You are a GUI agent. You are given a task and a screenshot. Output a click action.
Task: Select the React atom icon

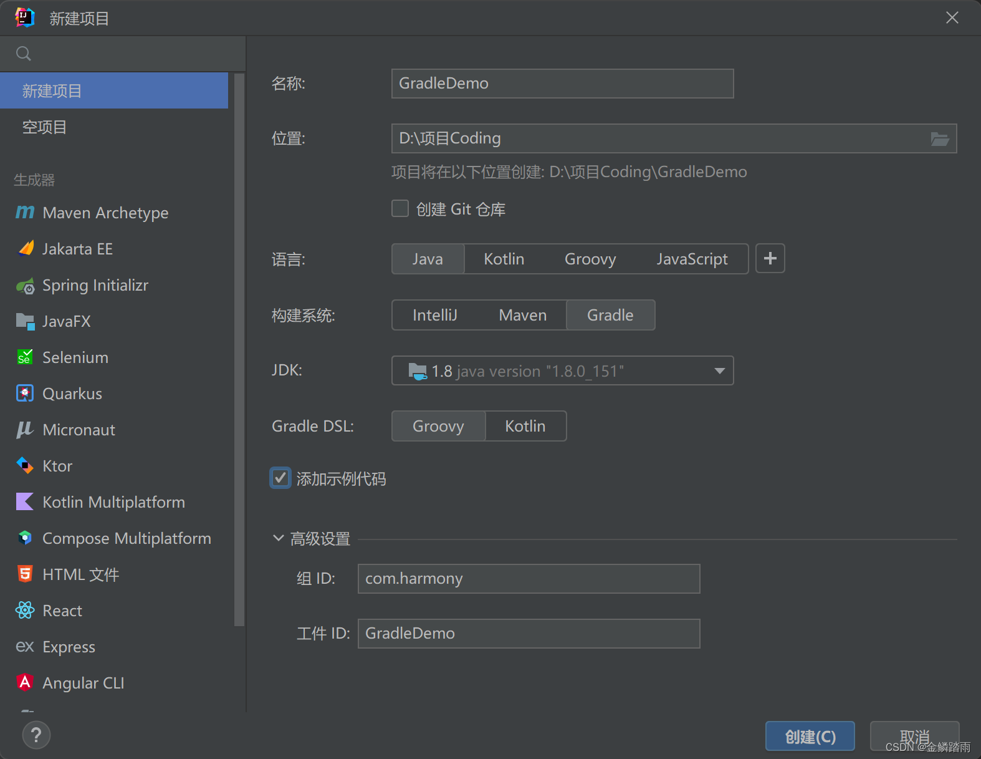[25, 611]
